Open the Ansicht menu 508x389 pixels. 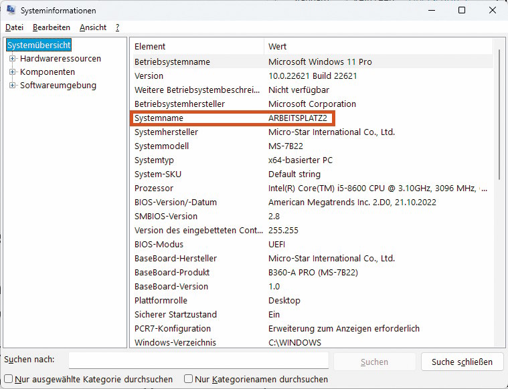tap(92, 27)
